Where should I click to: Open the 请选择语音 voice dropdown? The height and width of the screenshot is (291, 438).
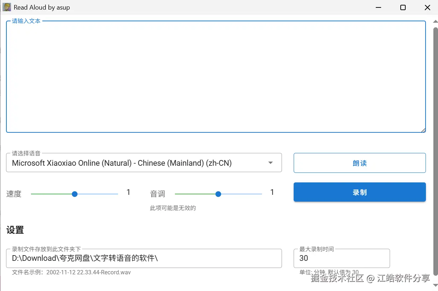coord(144,163)
